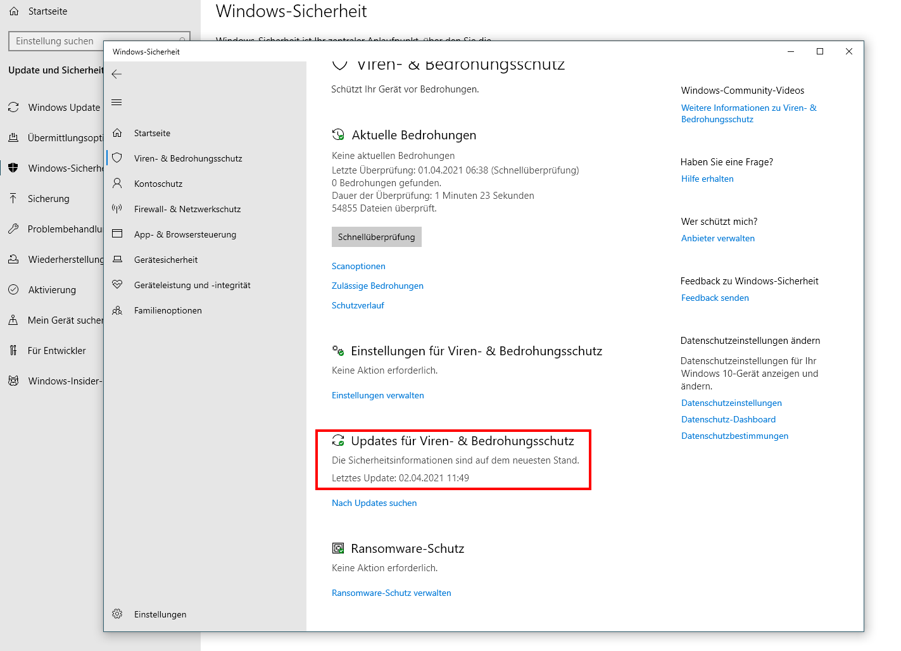Viewport: 901px width, 651px height.
Task: Click the text 'Letztes Update: 02.04.2021 11:49'
Action: coord(400,478)
